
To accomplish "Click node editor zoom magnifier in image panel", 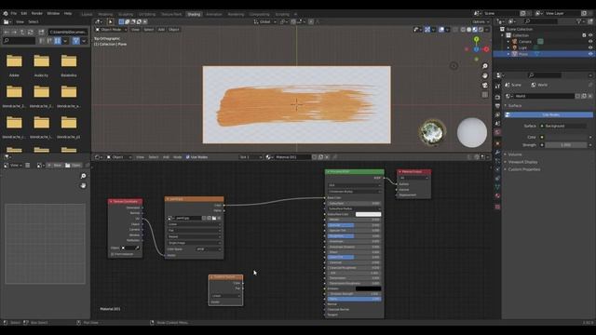I will pyautogui.click(x=83, y=176).
